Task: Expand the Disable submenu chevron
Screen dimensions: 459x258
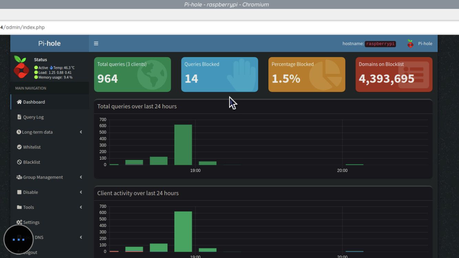Action: [x=81, y=192]
